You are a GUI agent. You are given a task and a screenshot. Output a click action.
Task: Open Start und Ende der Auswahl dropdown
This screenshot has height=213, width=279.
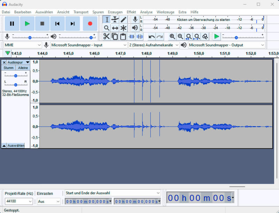(113, 193)
